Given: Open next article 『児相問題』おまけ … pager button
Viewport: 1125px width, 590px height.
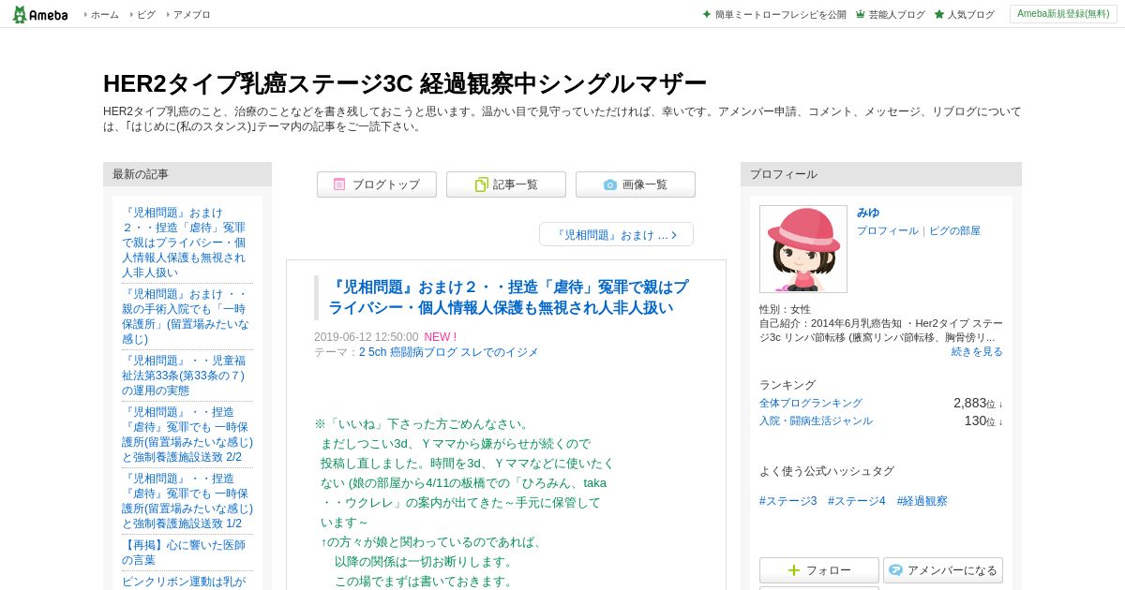Looking at the screenshot, I should (616, 234).
